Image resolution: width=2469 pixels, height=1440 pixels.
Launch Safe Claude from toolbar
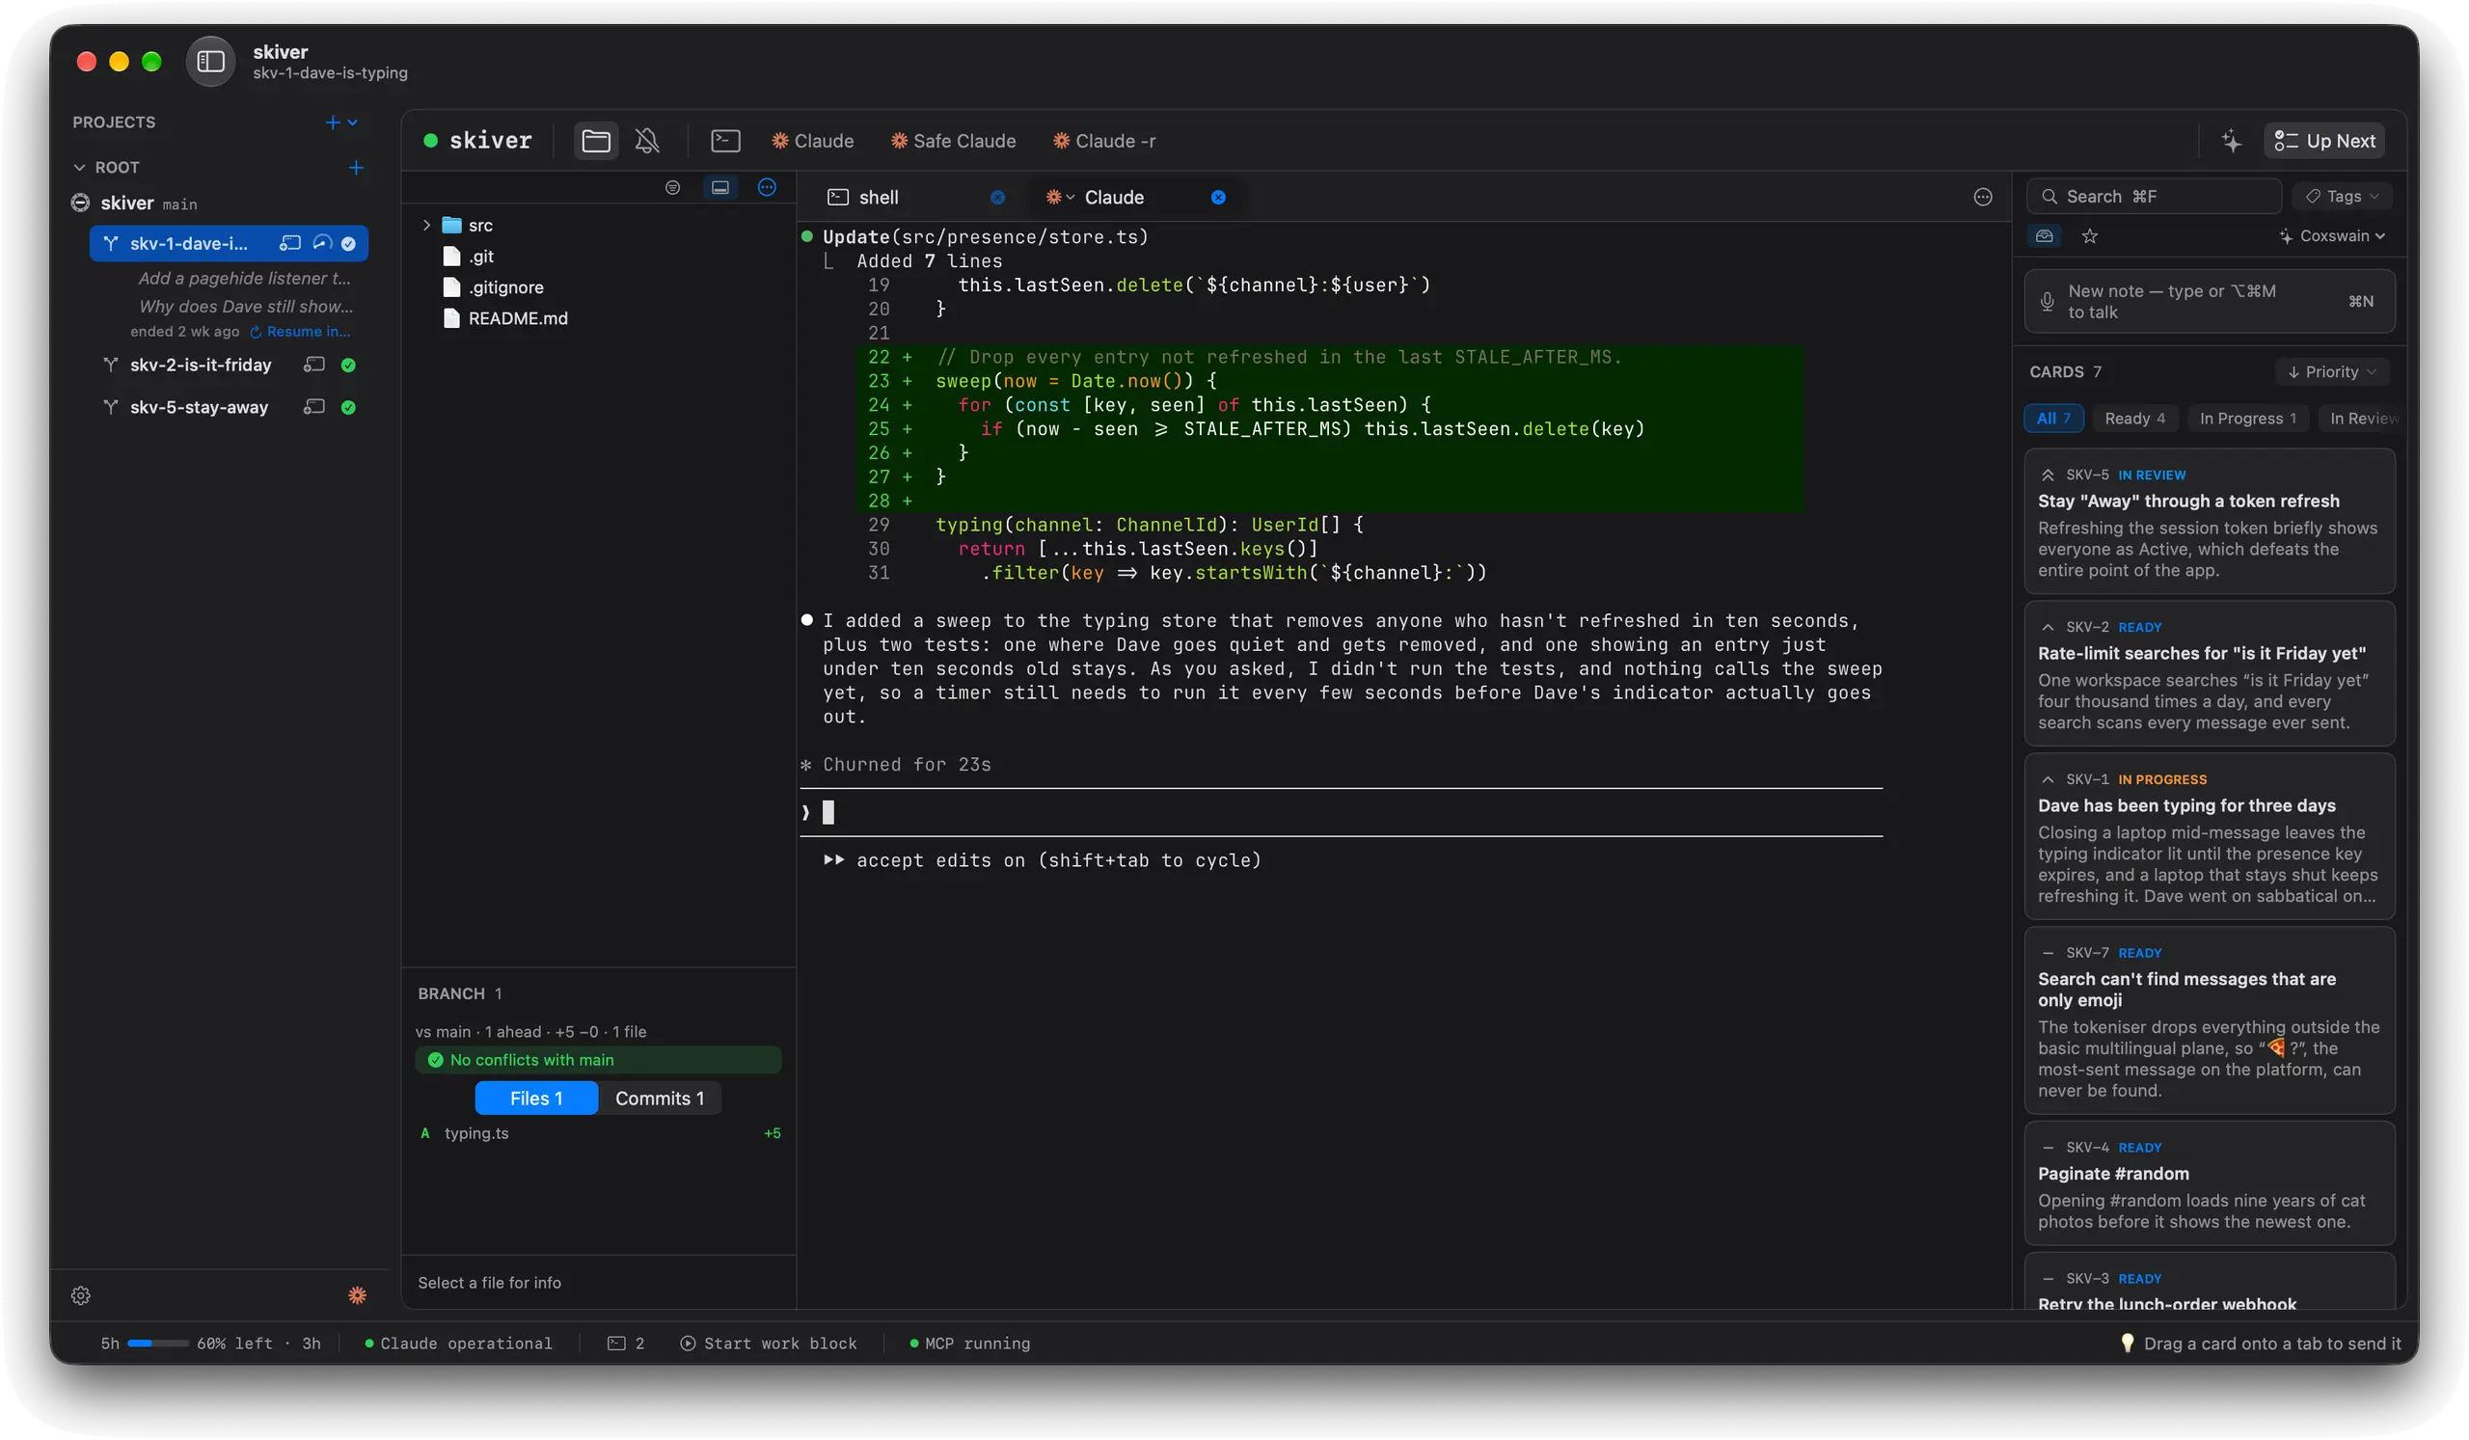952,141
